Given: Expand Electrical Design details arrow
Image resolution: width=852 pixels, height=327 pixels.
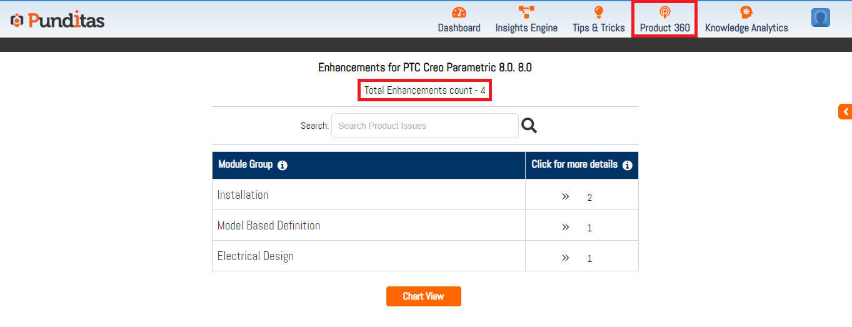Looking at the screenshot, I should (565, 258).
